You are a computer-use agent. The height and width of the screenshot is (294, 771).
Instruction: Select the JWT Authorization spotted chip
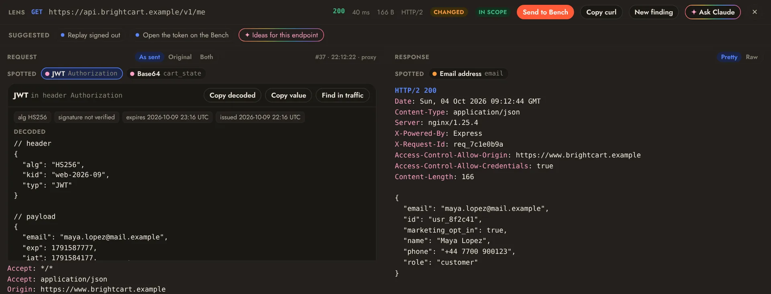point(82,73)
